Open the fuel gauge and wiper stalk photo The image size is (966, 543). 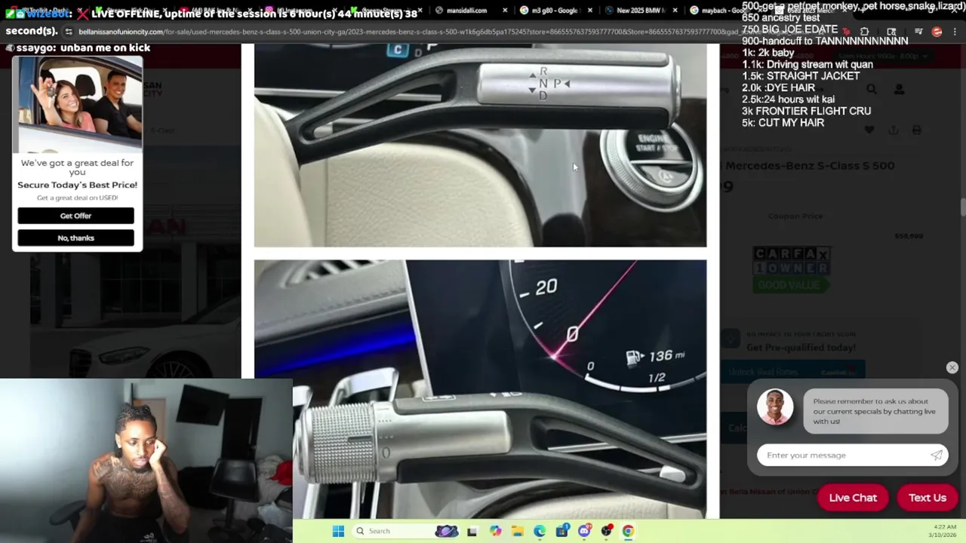click(x=480, y=389)
